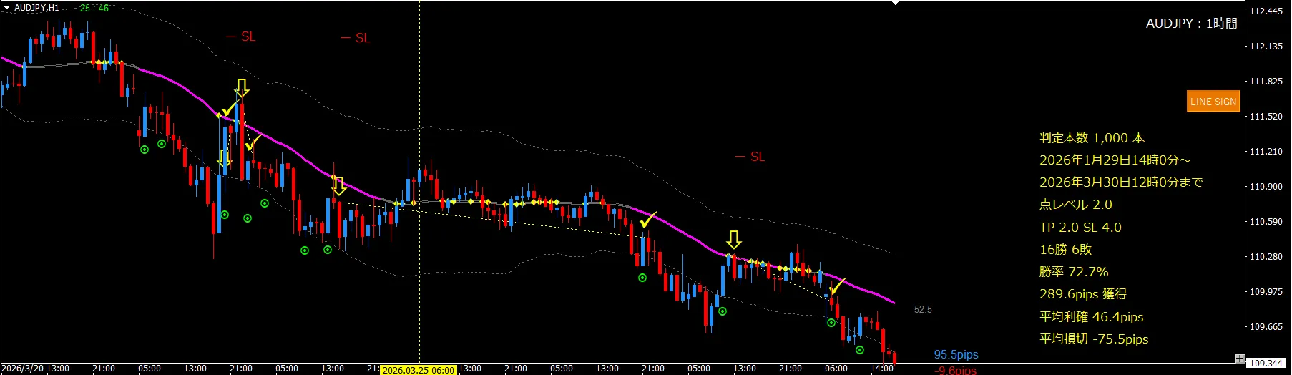Click the 平均損切 -75.5pips line

1094,339
